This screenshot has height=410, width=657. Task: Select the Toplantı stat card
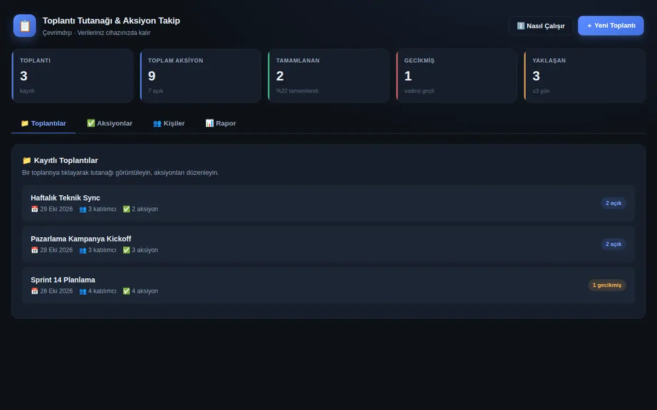pos(72,76)
